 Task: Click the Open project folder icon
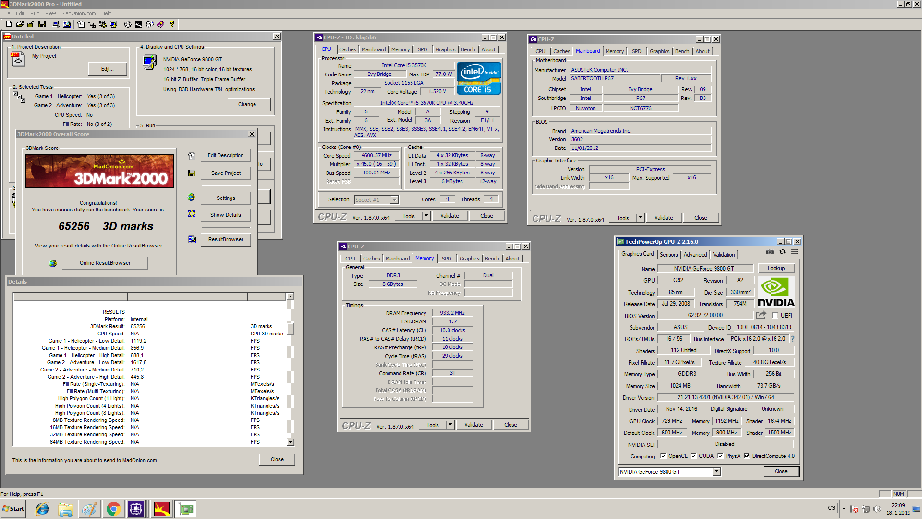click(20, 24)
